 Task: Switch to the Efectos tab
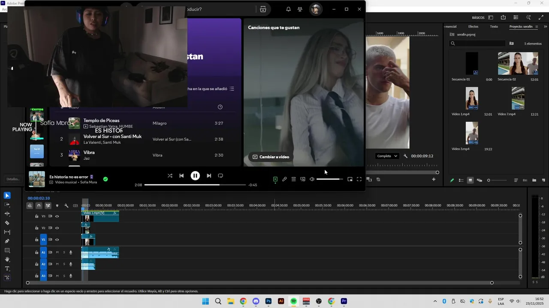tap(473, 27)
